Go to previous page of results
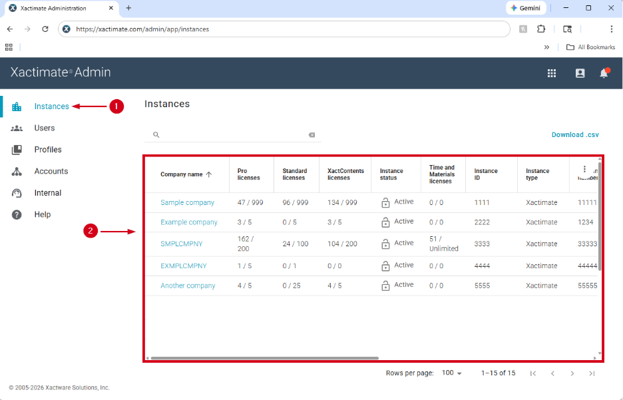The width and height of the screenshot is (623, 400). (x=552, y=373)
